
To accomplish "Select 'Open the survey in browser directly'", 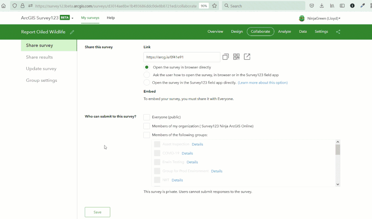I will [147, 67].
